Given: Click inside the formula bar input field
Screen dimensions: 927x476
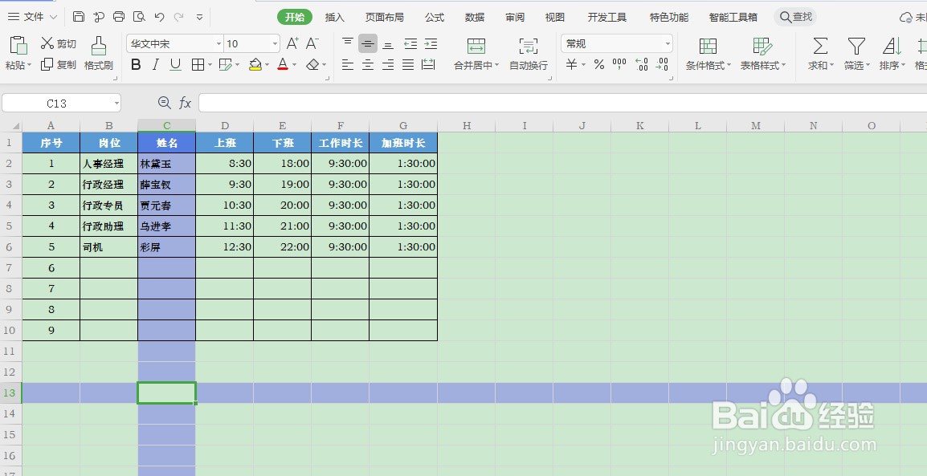Looking at the screenshot, I should point(562,103).
